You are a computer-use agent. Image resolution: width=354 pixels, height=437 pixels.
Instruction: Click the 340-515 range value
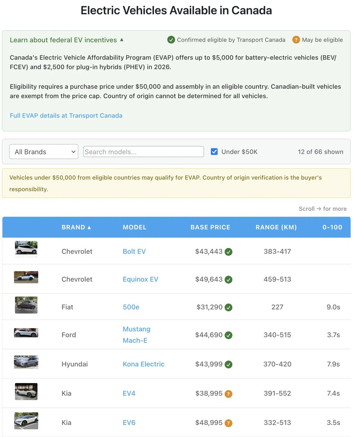pyautogui.click(x=277, y=335)
